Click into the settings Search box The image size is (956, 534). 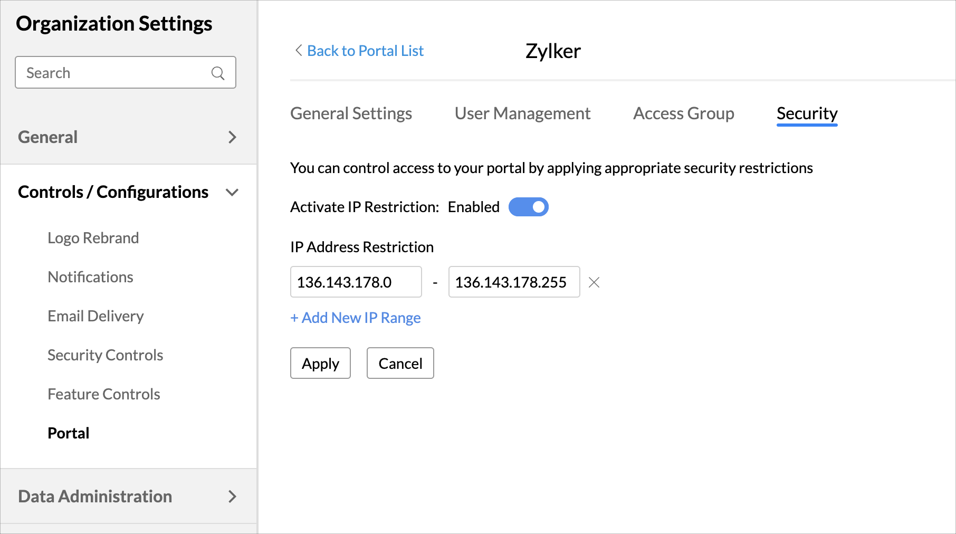[x=116, y=73]
